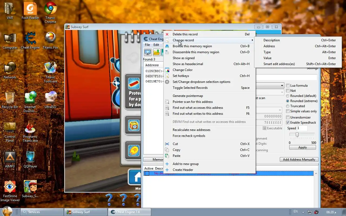Screen dimensions: 346x216
Task: Open the File menu in Cheat Engine
Action: tap(147, 45)
